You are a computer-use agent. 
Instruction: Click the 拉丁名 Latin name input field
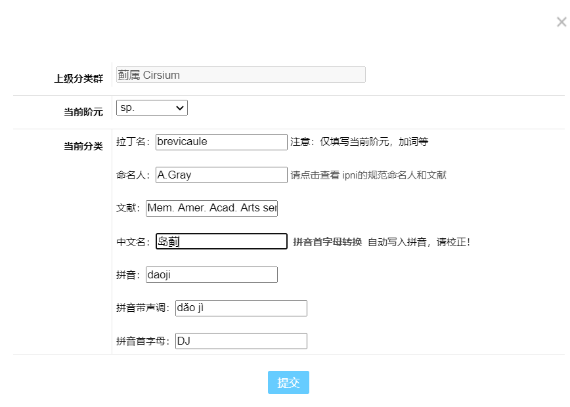point(221,141)
